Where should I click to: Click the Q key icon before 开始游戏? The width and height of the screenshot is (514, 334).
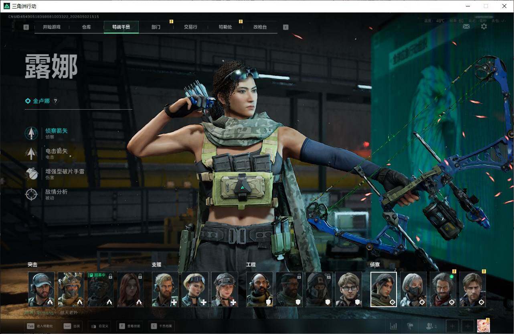point(26,27)
